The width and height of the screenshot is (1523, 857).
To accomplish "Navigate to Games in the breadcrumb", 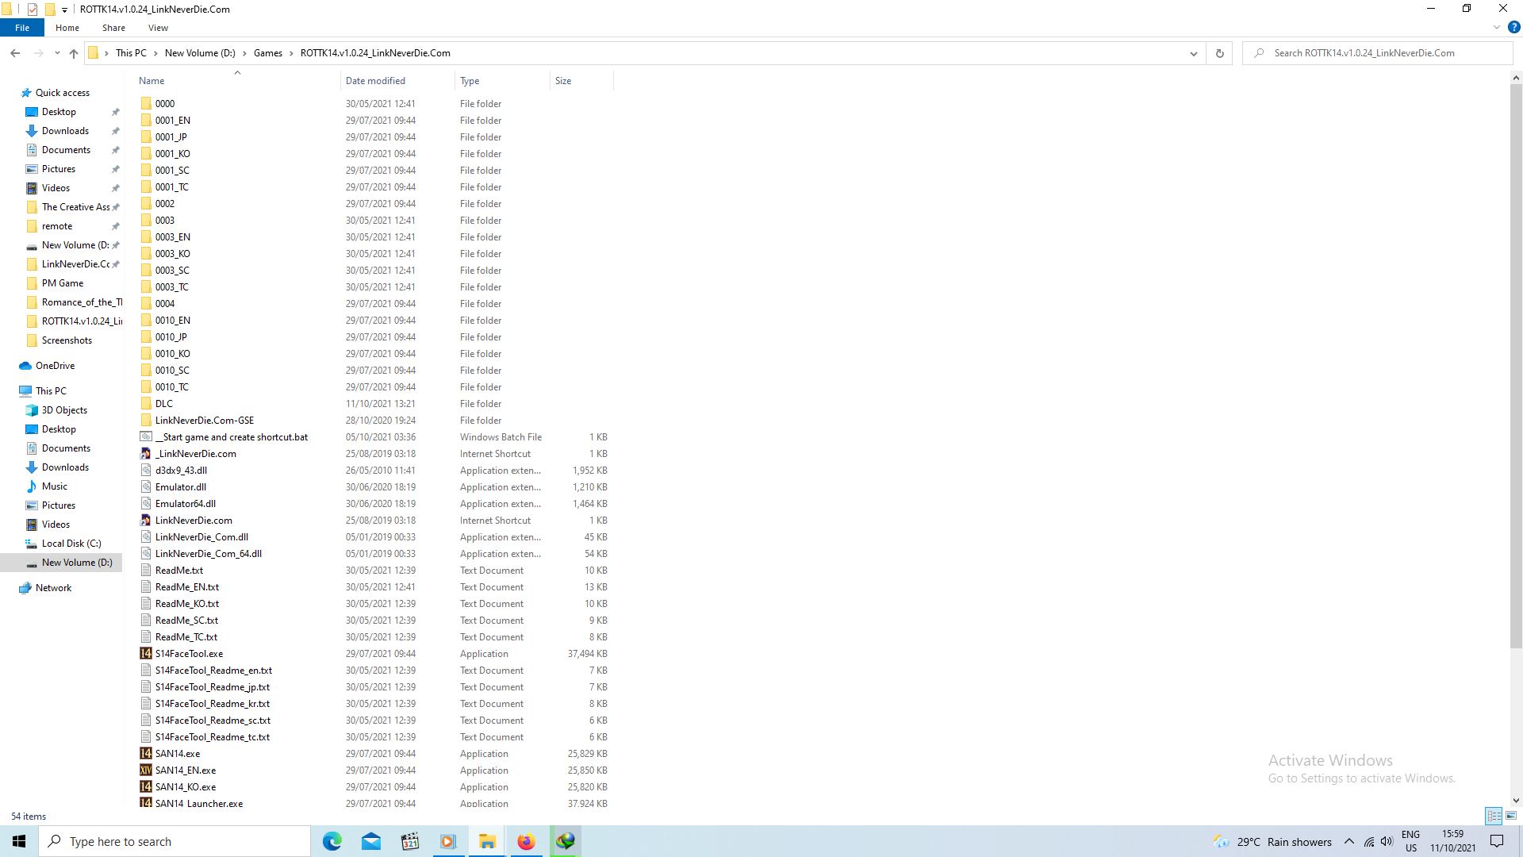I will [x=267, y=53].
